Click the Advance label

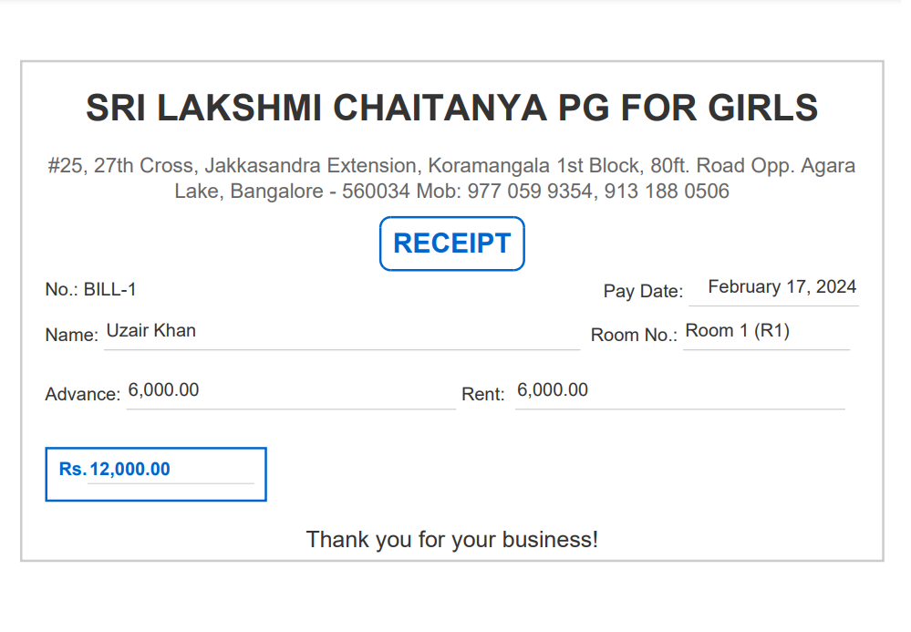[82, 395]
